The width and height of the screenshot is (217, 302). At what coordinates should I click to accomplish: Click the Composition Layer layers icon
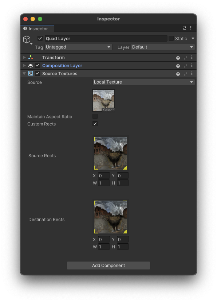(x=31, y=66)
